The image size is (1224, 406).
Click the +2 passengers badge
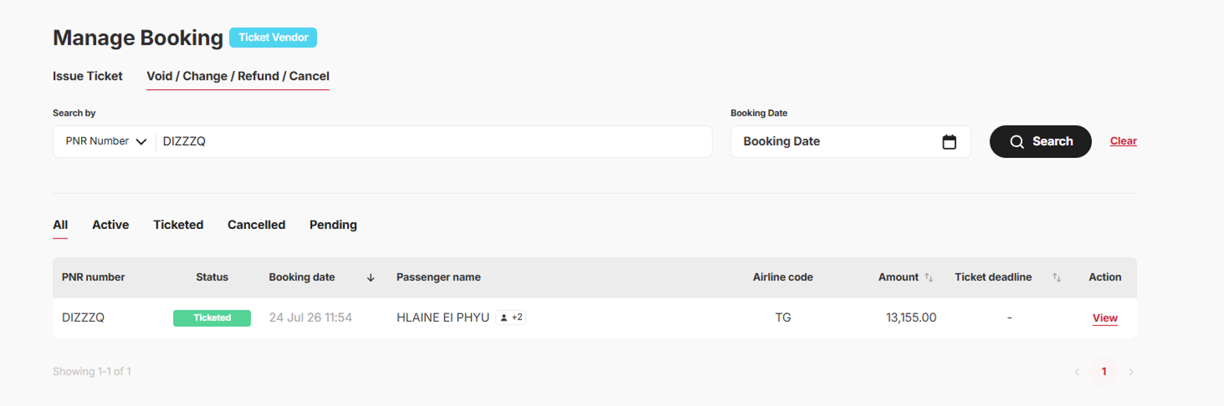pyautogui.click(x=511, y=317)
